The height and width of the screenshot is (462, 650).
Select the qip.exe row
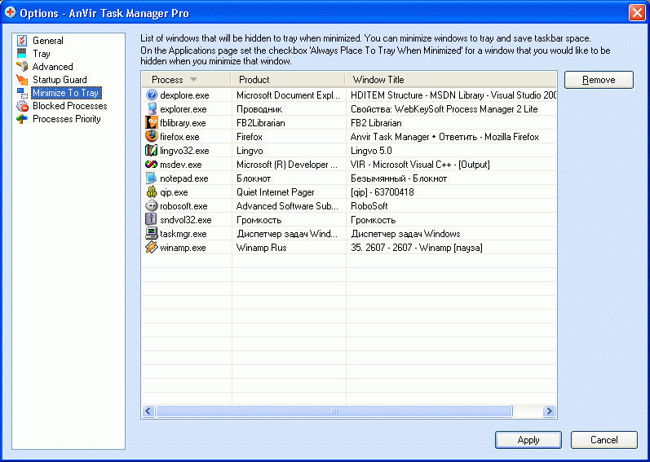(x=349, y=192)
